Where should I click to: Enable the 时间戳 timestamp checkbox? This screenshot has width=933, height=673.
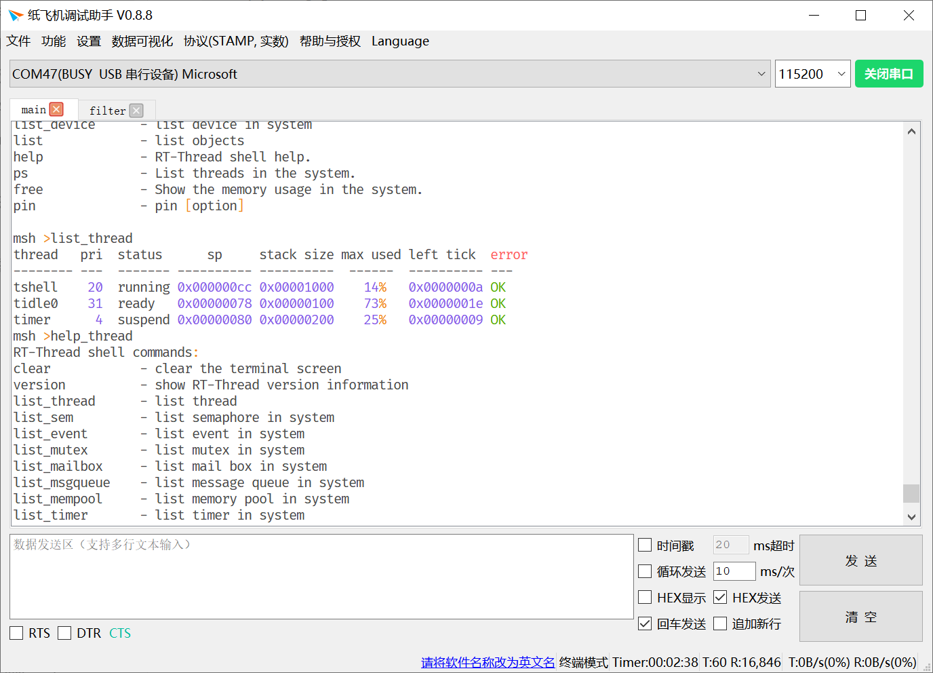point(645,545)
